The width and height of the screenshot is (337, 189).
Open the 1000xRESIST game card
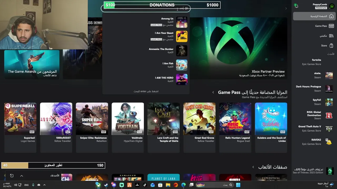click(x=56, y=127)
